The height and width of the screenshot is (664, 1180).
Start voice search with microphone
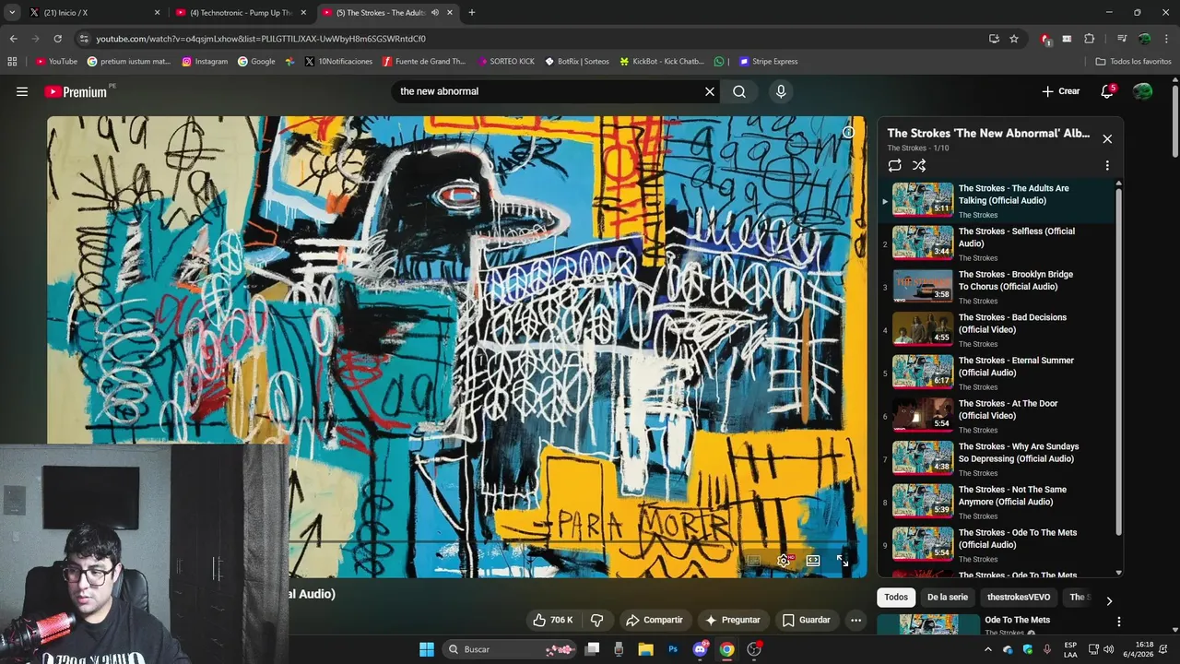(x=781, y=91)
